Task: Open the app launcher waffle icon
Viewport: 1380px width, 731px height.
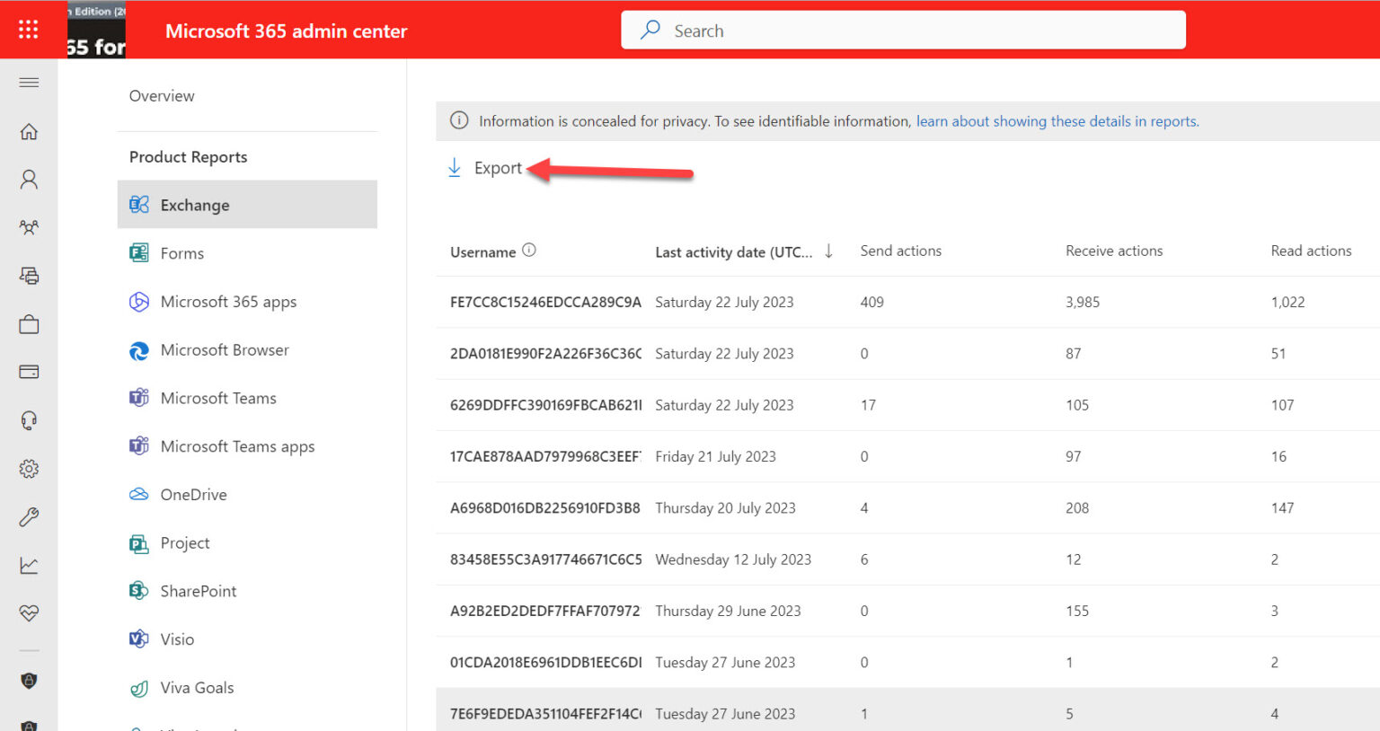Action: 28,29
